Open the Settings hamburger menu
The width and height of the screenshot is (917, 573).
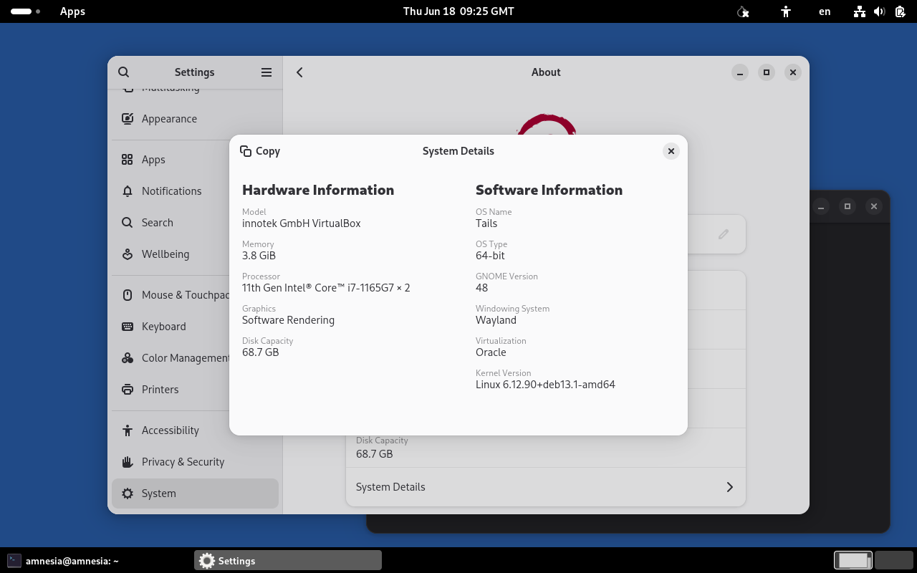(x=267, y=72)
